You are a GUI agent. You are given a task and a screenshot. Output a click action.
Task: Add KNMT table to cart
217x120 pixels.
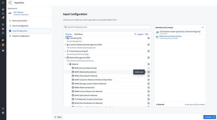coord(148,80)
